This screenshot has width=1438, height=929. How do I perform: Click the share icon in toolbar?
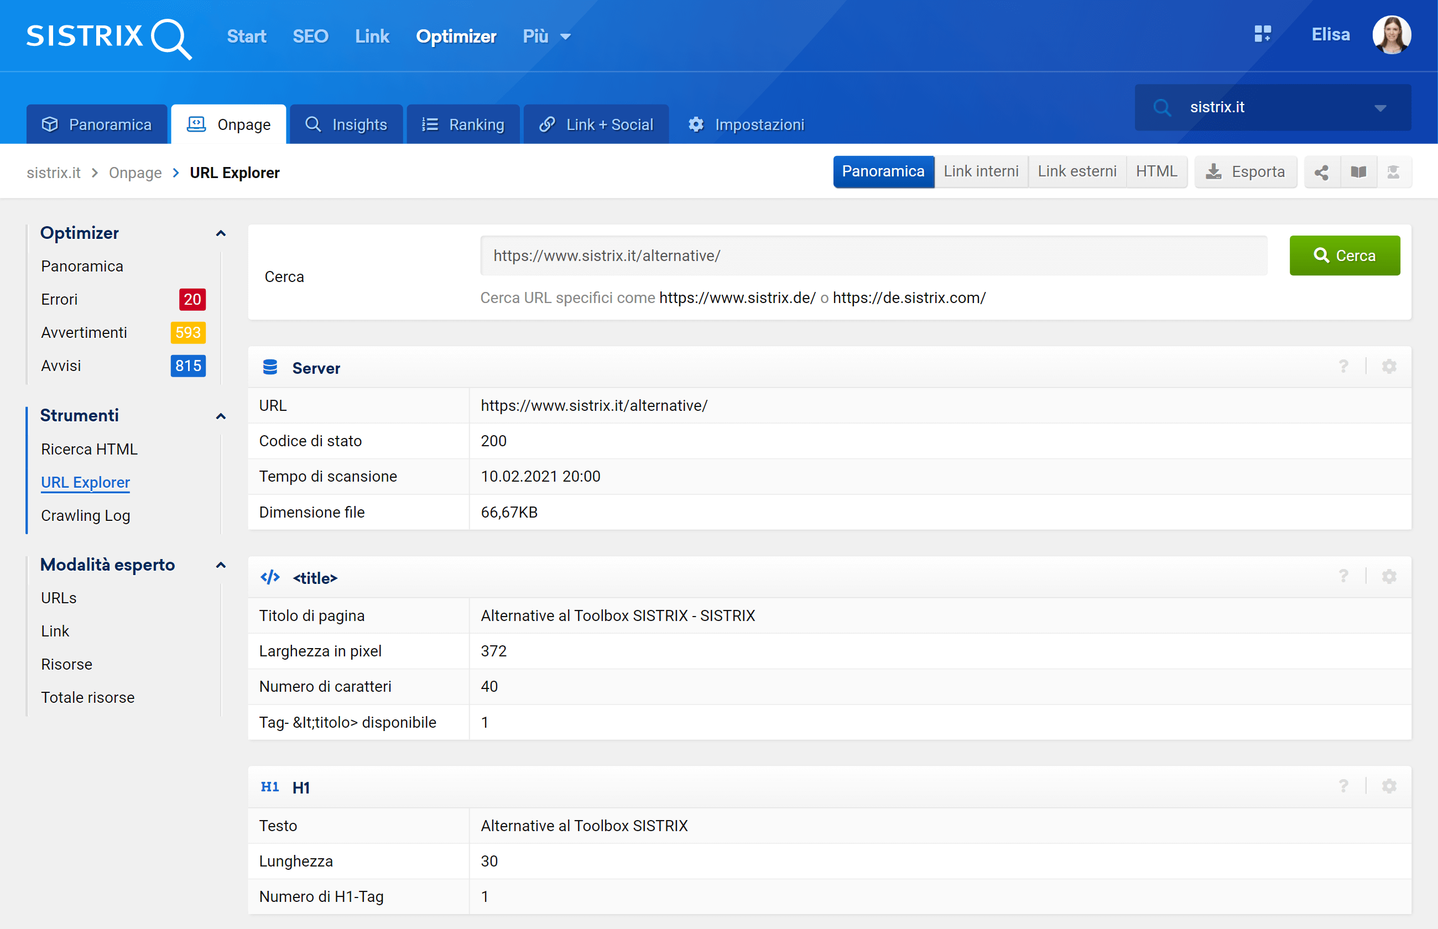pyautogui.click(x=1322, y=173)
